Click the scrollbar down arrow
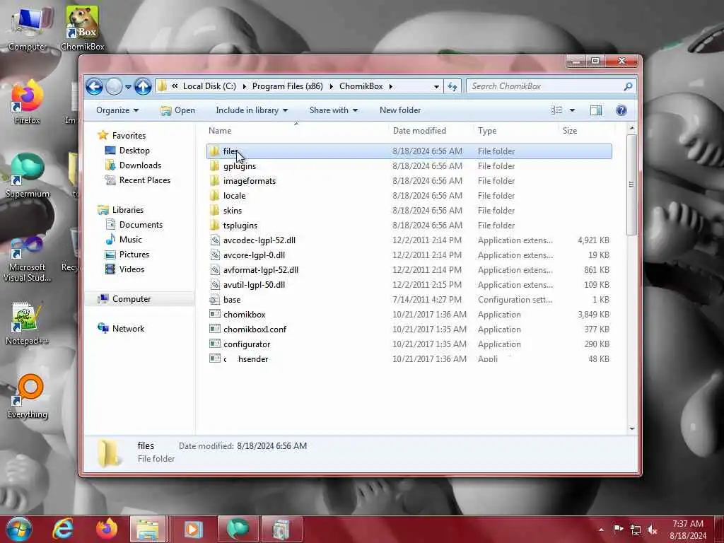The image size is (724, 543). tap(631, 428)
